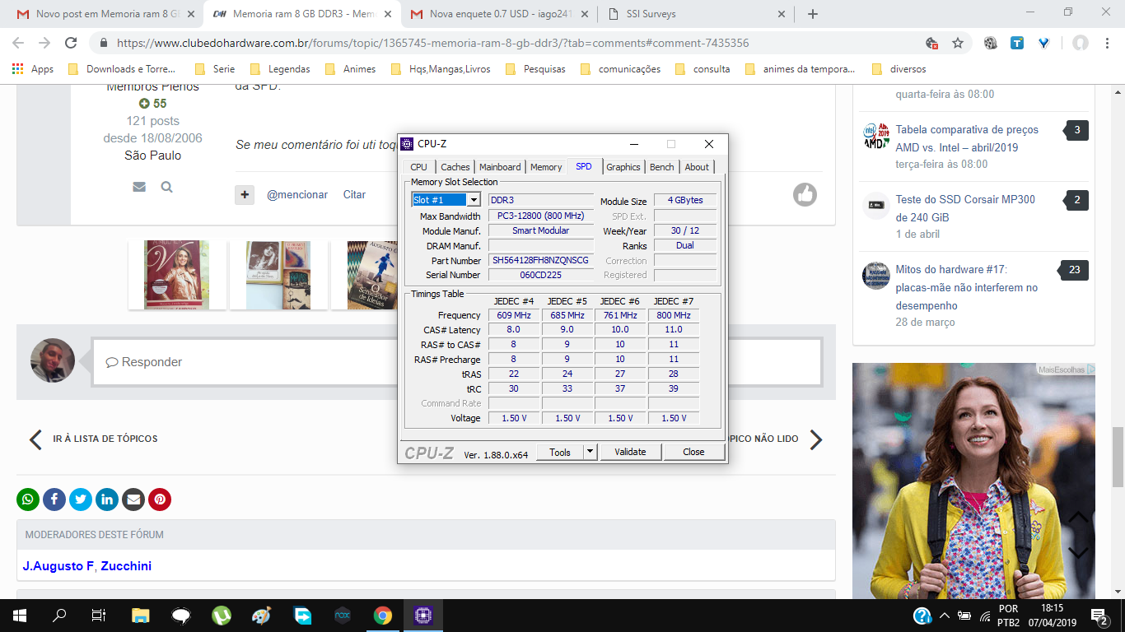Click the film reel extension icon
The width and height of the screenshot is (1125, 632).
click(x=991, y=43)
